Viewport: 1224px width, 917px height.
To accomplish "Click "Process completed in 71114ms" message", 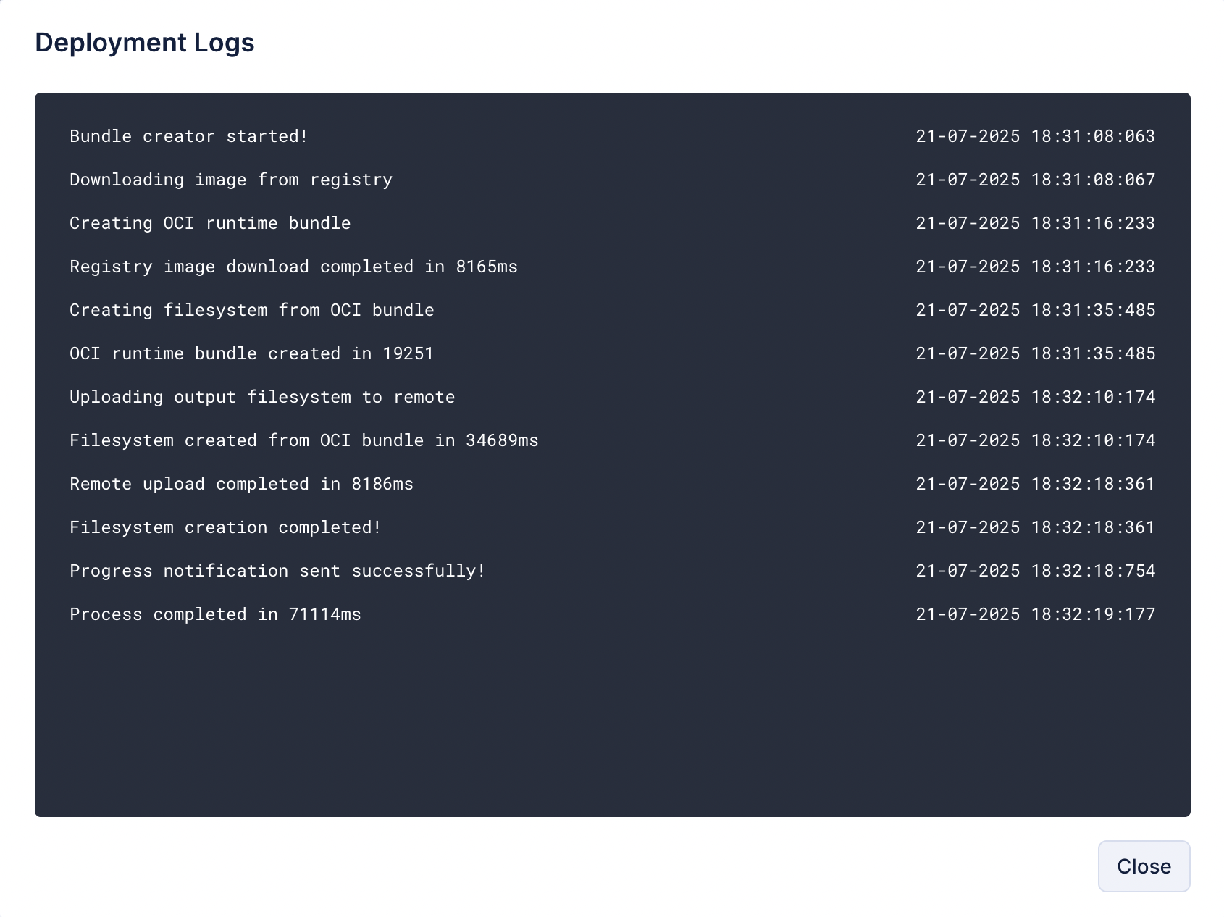I will point(215,614).
